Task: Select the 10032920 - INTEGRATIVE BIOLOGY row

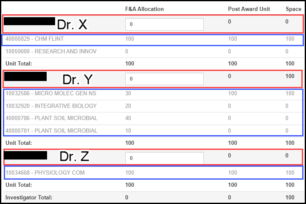Action: 51,106
